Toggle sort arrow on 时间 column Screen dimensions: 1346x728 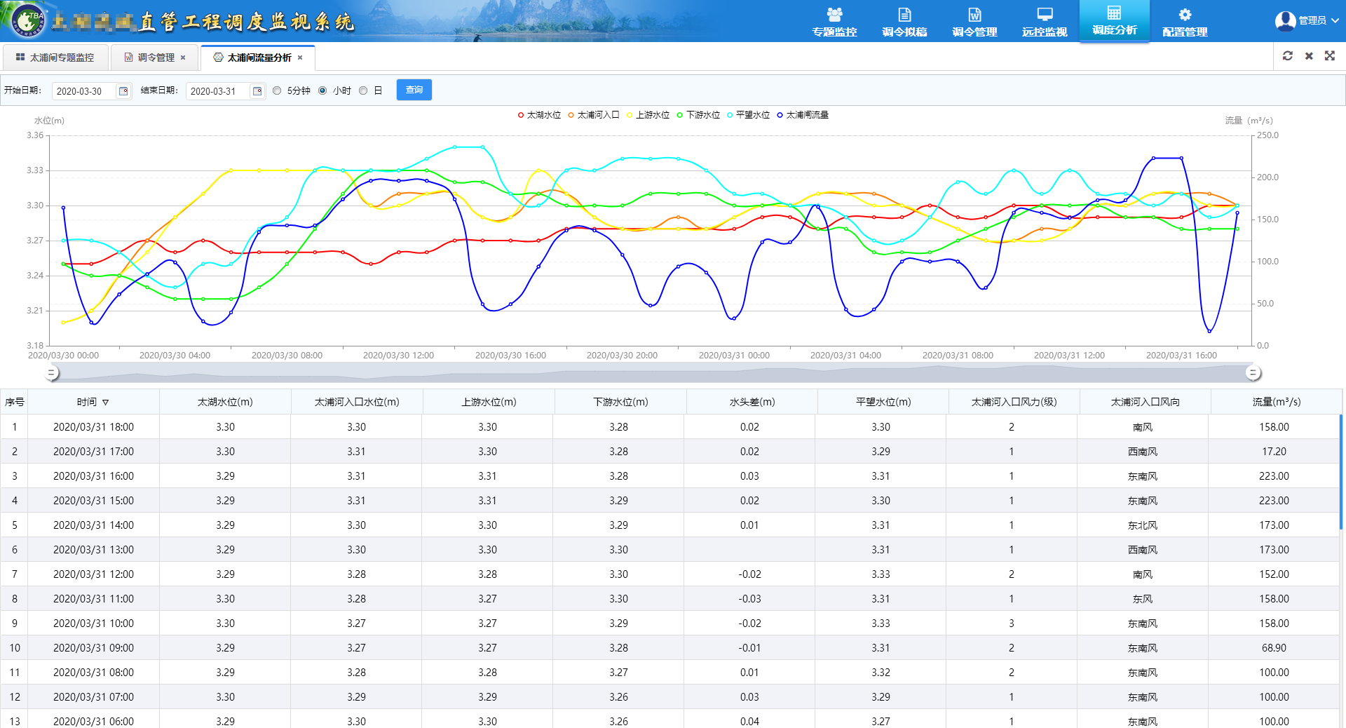tap(106, 403)
